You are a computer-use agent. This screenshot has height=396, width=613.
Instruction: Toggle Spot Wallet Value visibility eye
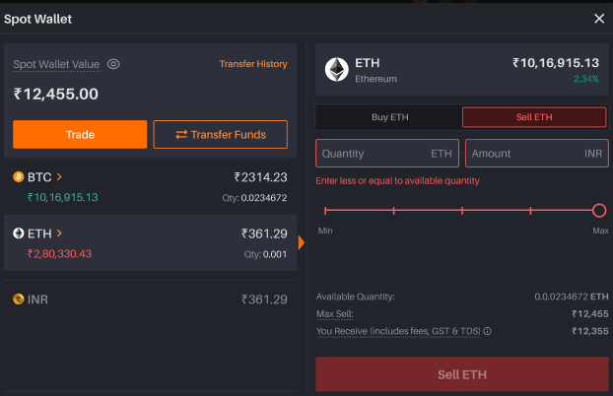coord(113,64)
